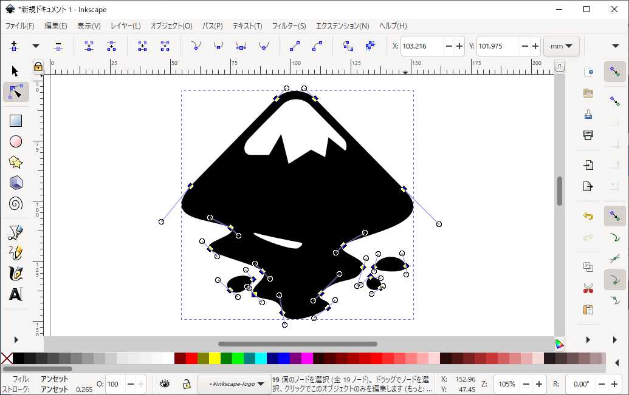Expand the hidden toolbox tools arrow
Screen dimensions: 629x395
pos(16,340)
